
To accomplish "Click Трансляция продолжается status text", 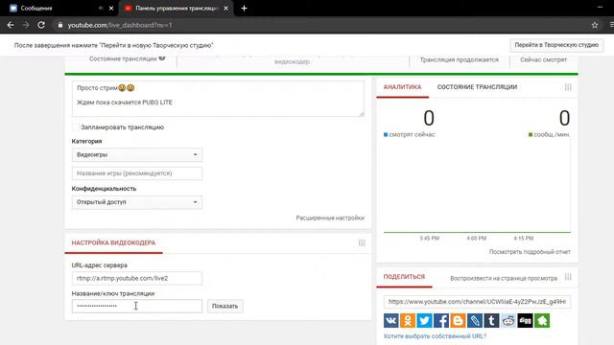I will [459, 59].
